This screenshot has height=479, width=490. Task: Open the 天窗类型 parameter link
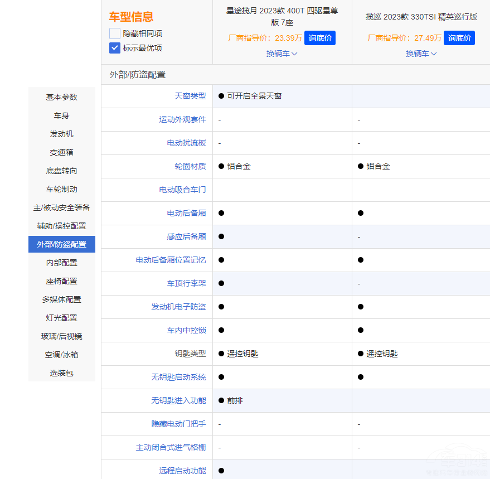(x=190, y=96)
